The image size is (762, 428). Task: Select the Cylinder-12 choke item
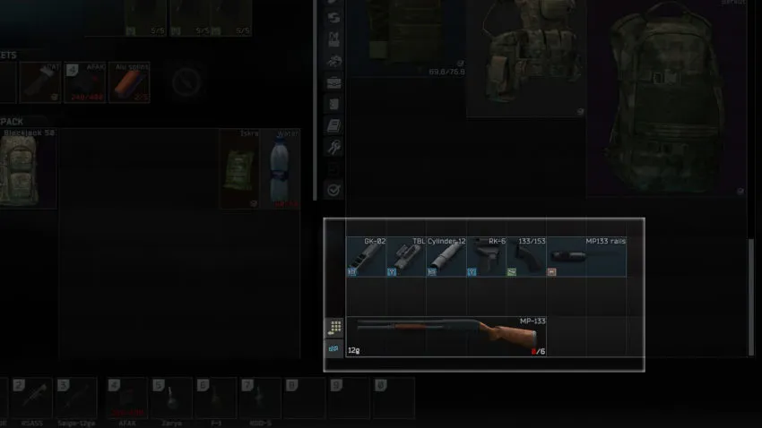tap(446, 257)
